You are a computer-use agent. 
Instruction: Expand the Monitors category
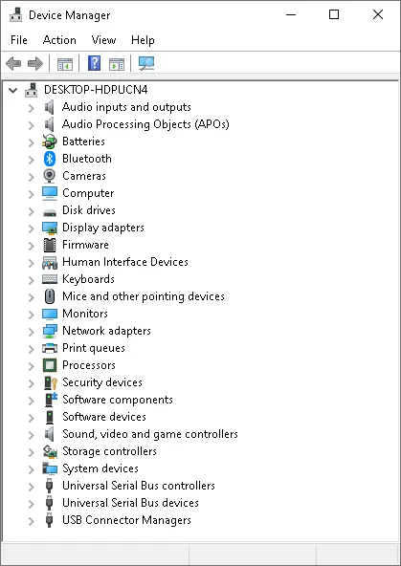coord(32,314)
